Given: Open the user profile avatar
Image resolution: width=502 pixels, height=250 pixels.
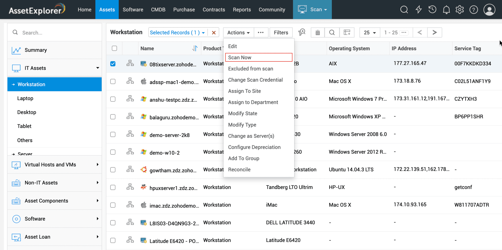Looking at the screenshot, I should 489,10.
